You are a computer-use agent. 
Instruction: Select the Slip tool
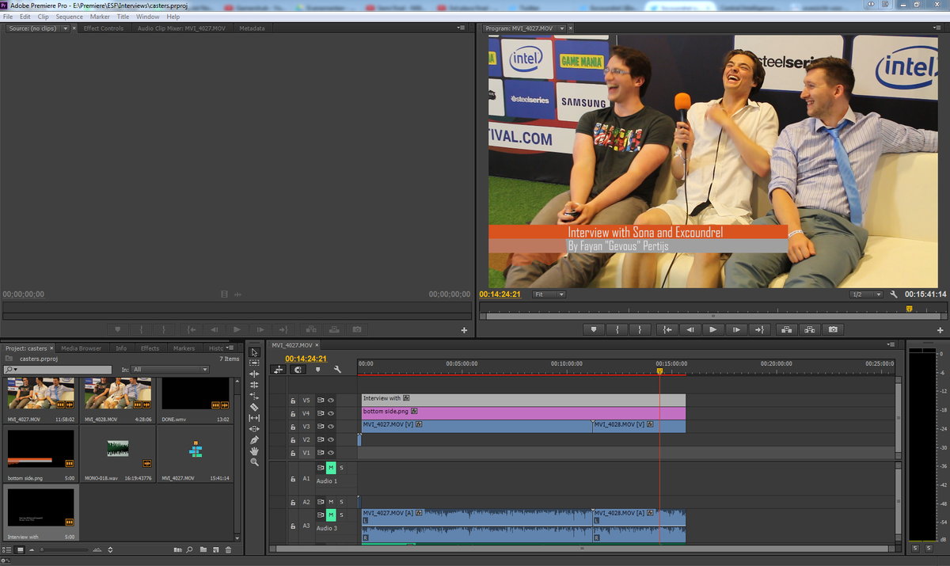[x=254, y=418]
